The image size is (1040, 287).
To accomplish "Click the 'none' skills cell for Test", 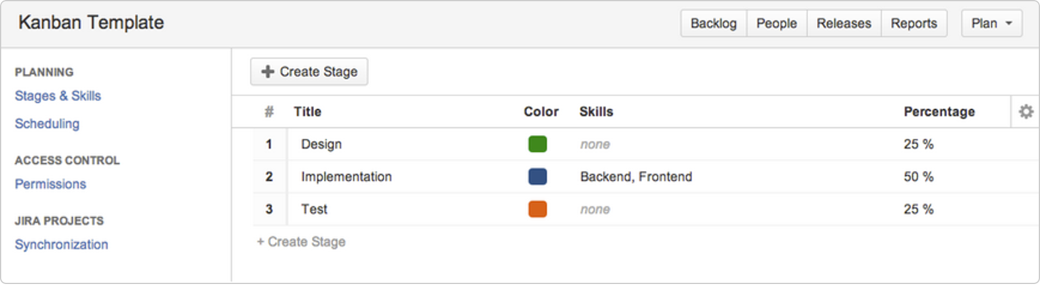I will [595, 209].
